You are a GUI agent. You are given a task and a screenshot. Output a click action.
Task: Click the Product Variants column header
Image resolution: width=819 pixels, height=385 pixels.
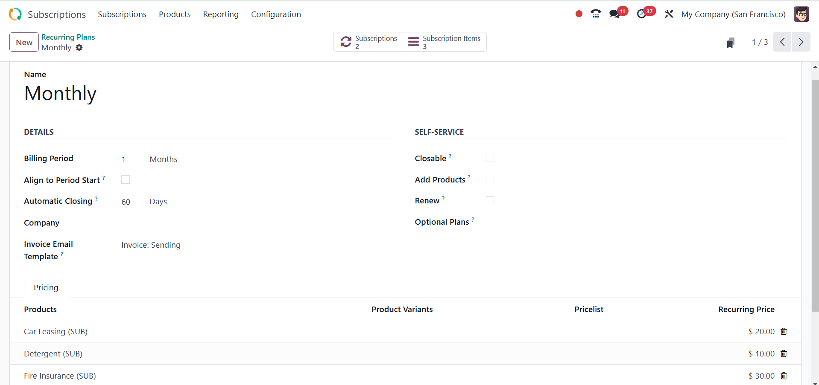[402, 309]
